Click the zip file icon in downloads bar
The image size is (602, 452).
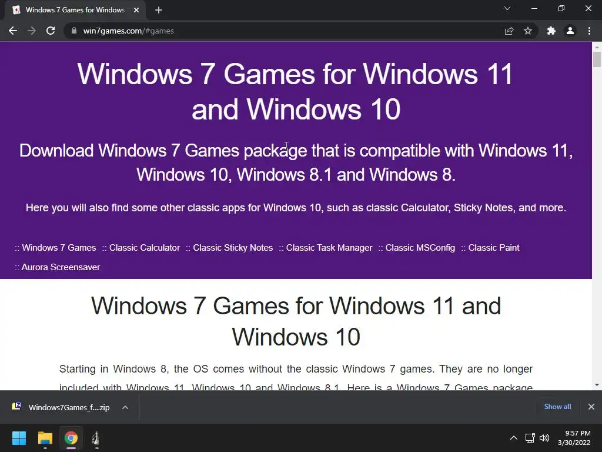tap(16, 406)
